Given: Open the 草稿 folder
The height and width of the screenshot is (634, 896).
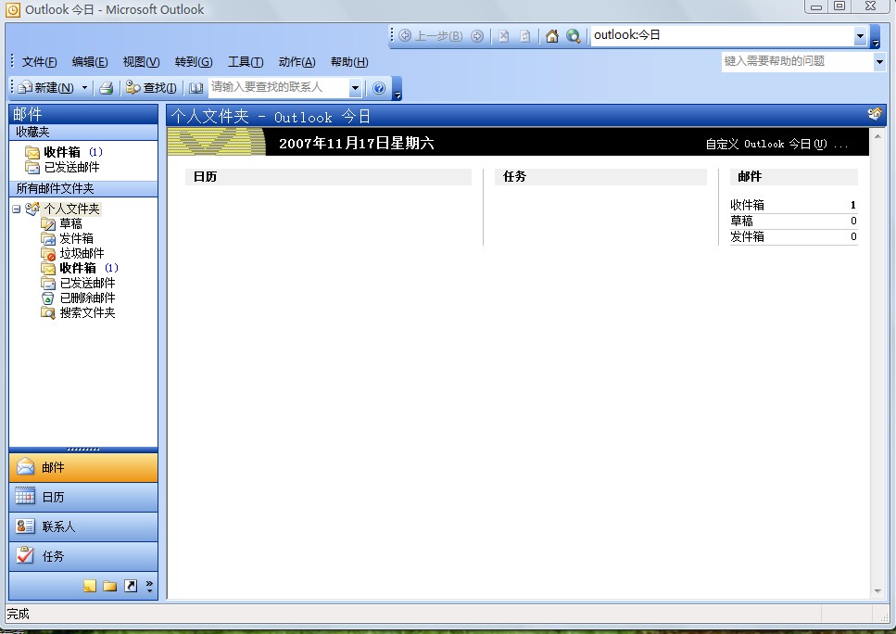Looking at the screenshot, I should [62, 223].
